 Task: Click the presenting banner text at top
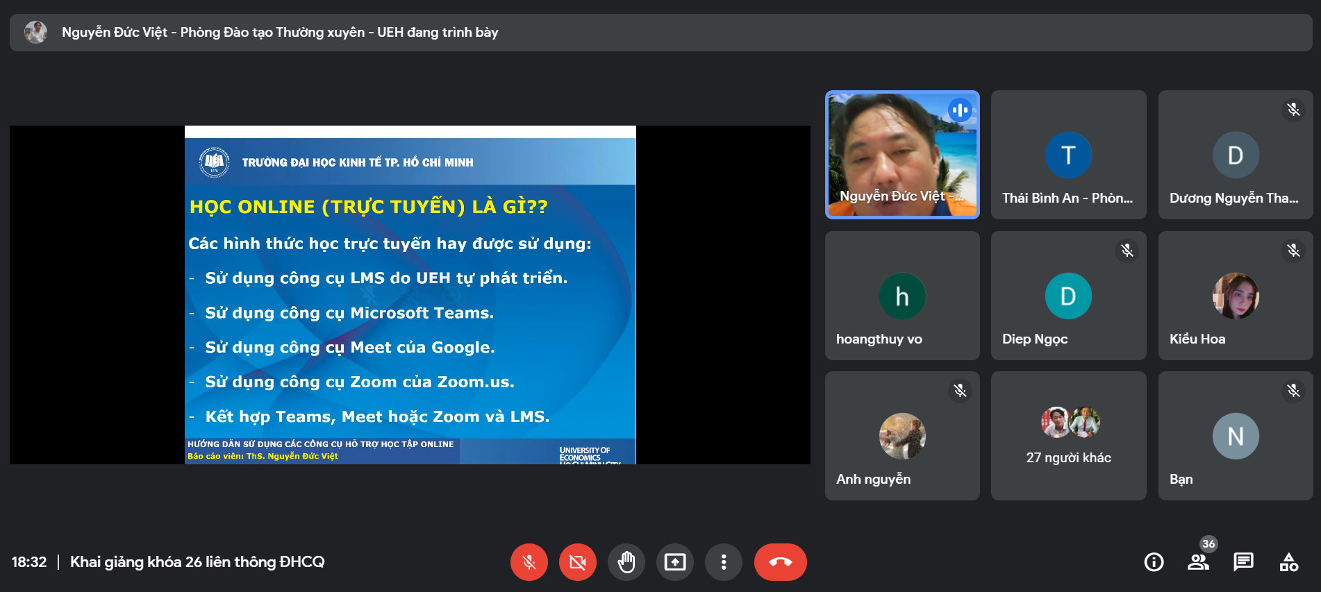(280, 33)
